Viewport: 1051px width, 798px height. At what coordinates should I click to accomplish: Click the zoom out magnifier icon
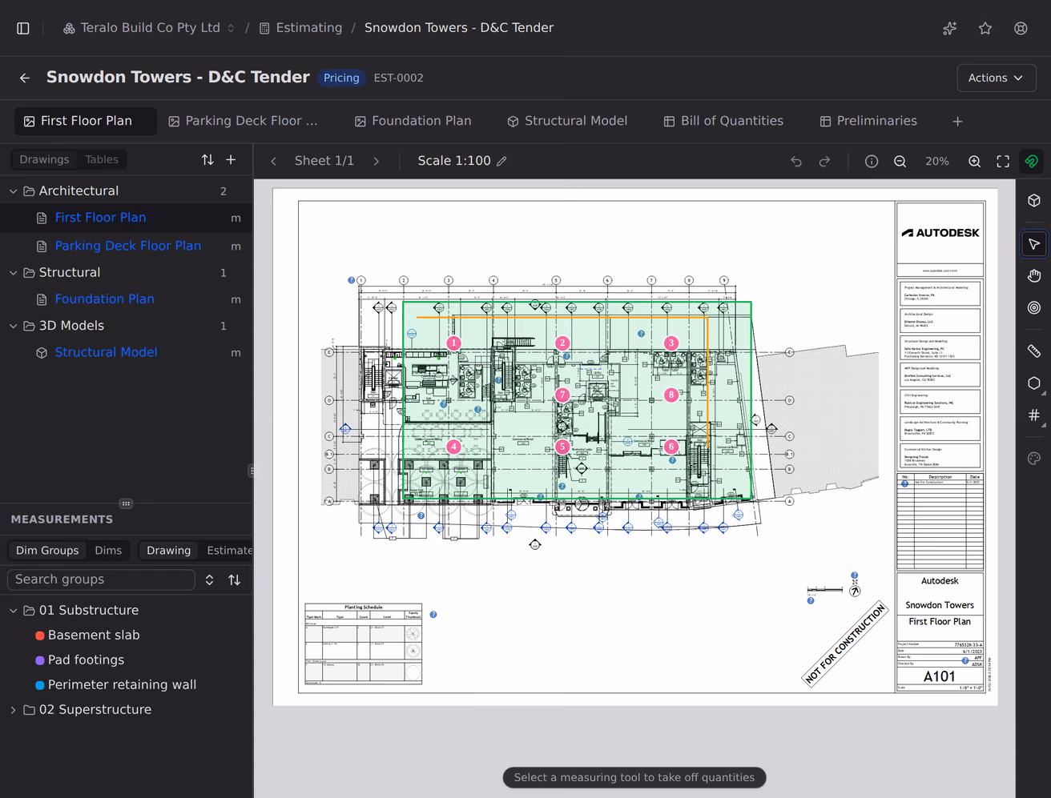(x=900, y=161)
